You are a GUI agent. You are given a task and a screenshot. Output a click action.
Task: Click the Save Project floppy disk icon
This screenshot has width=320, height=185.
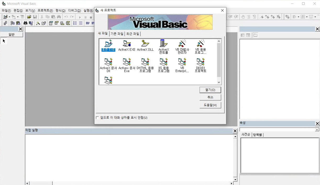point(35,17)
